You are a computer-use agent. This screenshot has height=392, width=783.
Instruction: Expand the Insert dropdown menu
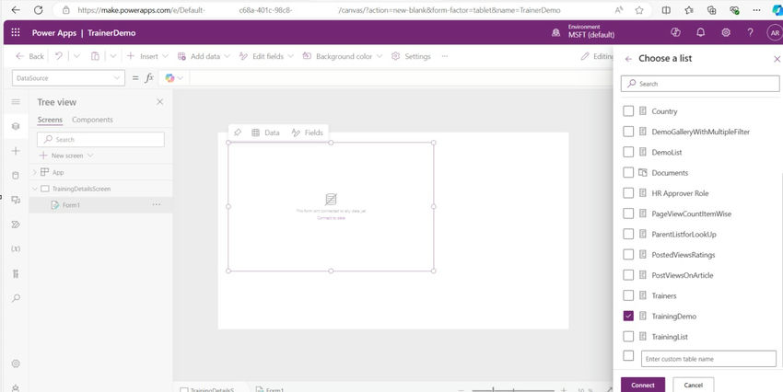pyautogui.click(x=165, y=56)
